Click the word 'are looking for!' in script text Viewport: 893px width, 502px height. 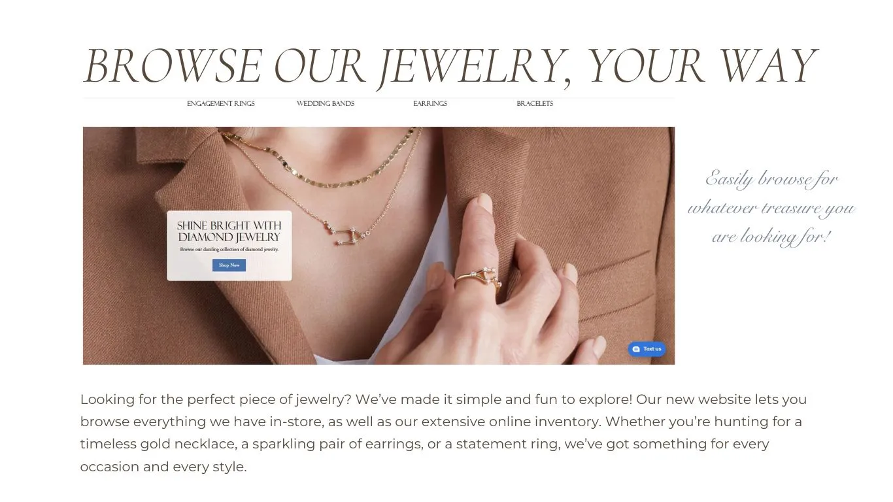click(x=771, y=237)
